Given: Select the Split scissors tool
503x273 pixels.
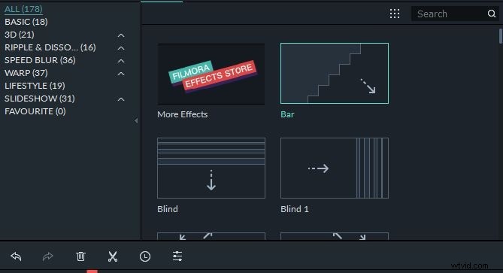Looking at the screenshot, I should point(113,256).
